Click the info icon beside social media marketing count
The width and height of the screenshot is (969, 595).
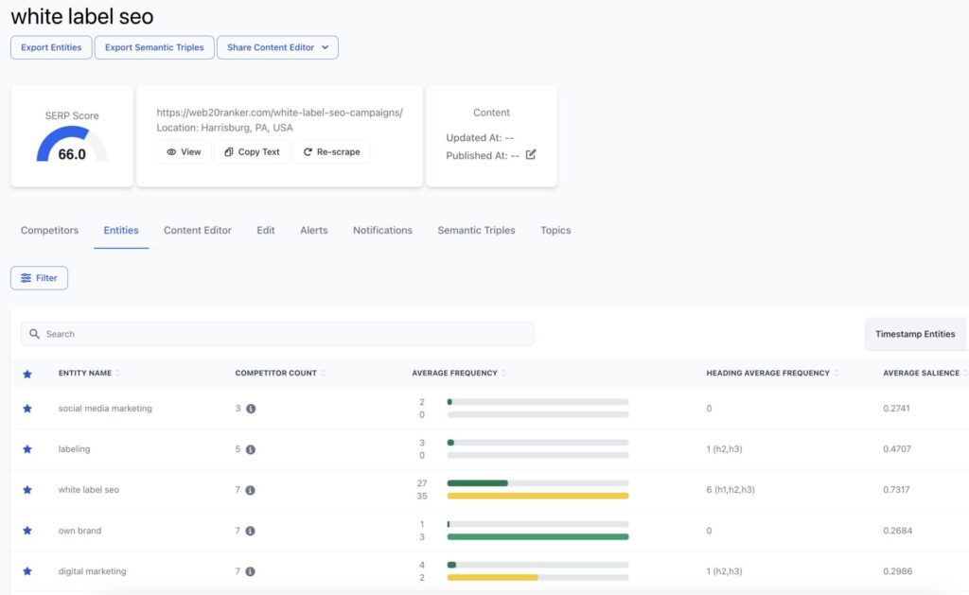(250, 408)
